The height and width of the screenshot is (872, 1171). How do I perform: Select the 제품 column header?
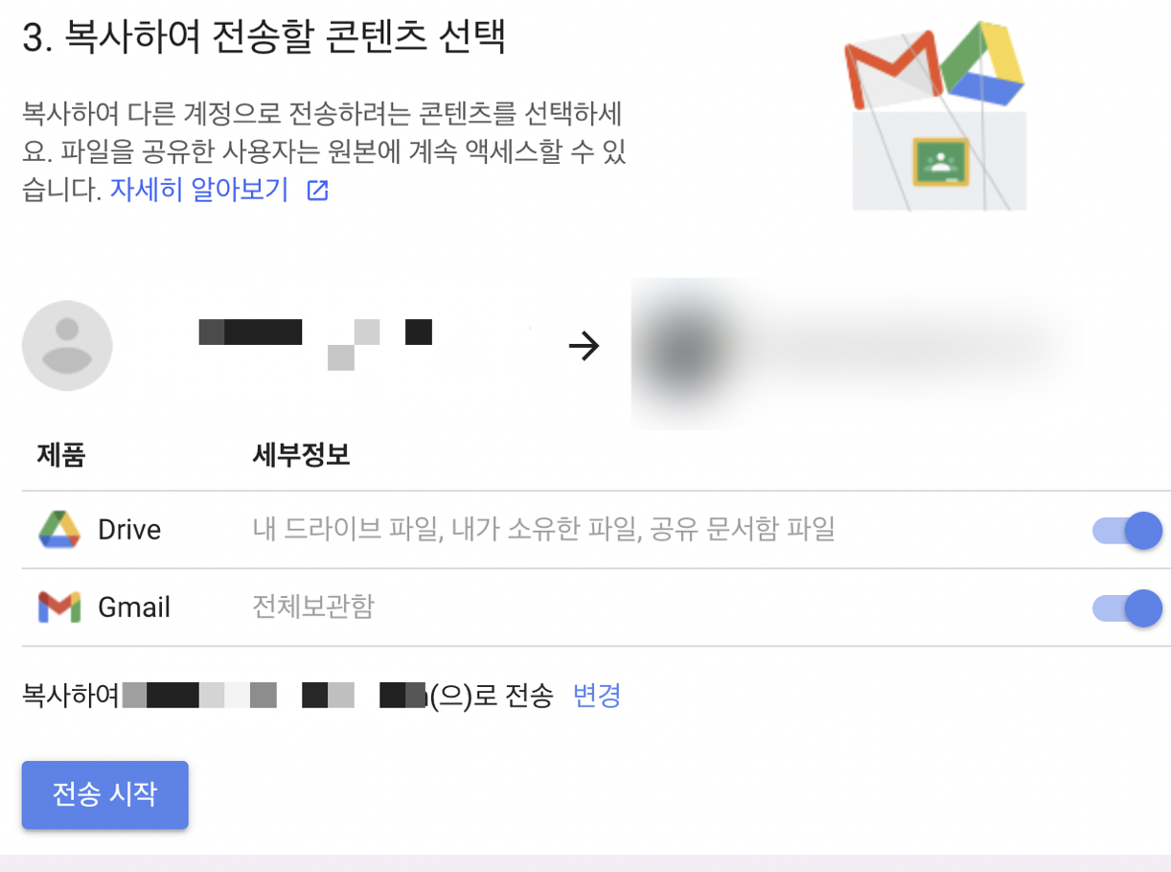tap(61, 454)
